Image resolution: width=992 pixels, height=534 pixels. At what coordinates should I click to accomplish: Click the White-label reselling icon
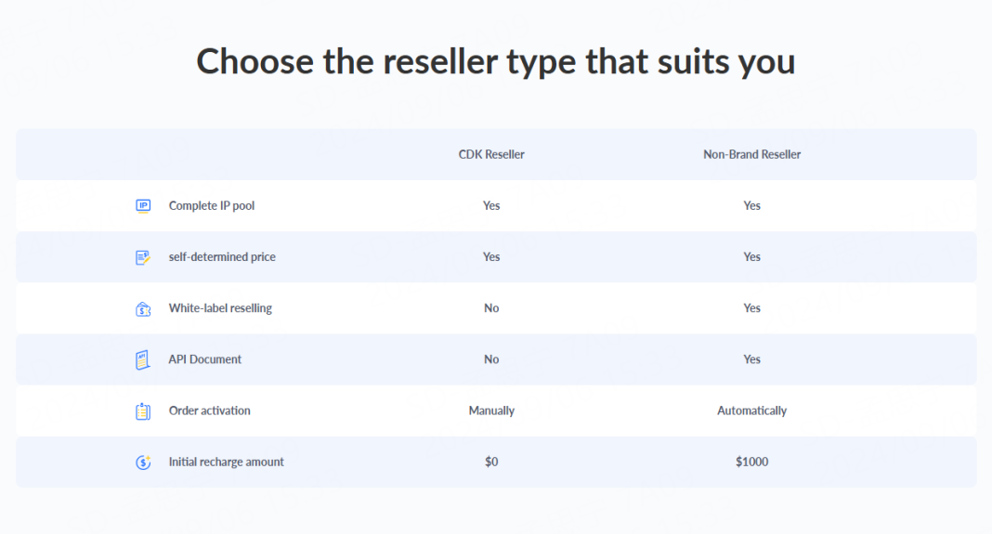pos(143,308)
